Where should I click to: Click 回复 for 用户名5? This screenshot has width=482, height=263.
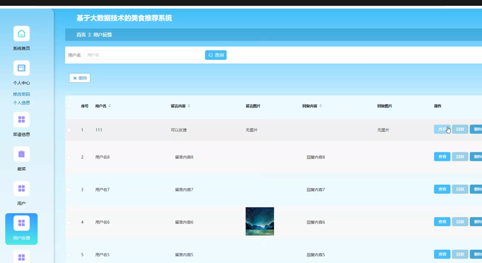coord(460,254)
